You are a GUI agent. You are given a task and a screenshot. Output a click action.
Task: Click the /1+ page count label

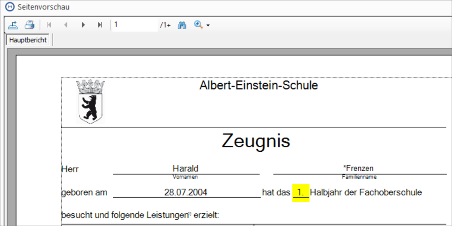pos(165,25)
